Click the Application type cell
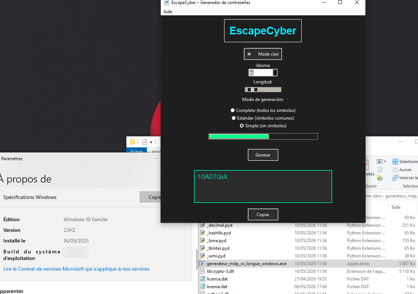This screenshot has height=294, width=418. [x=358, y=264]
